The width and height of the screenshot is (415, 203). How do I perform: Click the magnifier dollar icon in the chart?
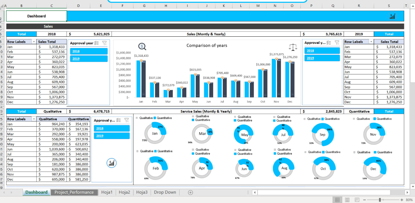click(142, 46)
